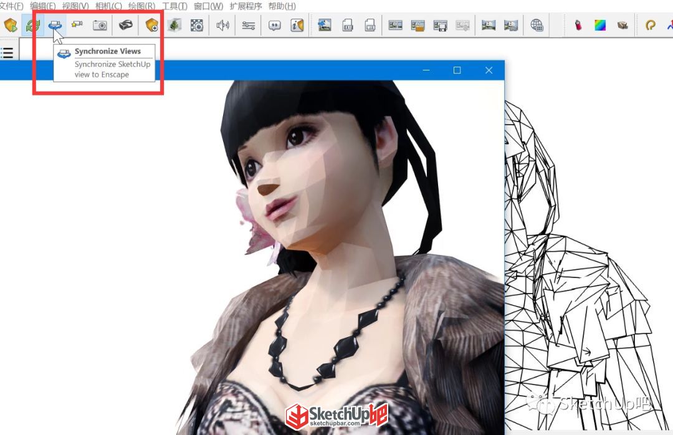Click the Export Image blue arrow icon

click(x=324, y=26)
